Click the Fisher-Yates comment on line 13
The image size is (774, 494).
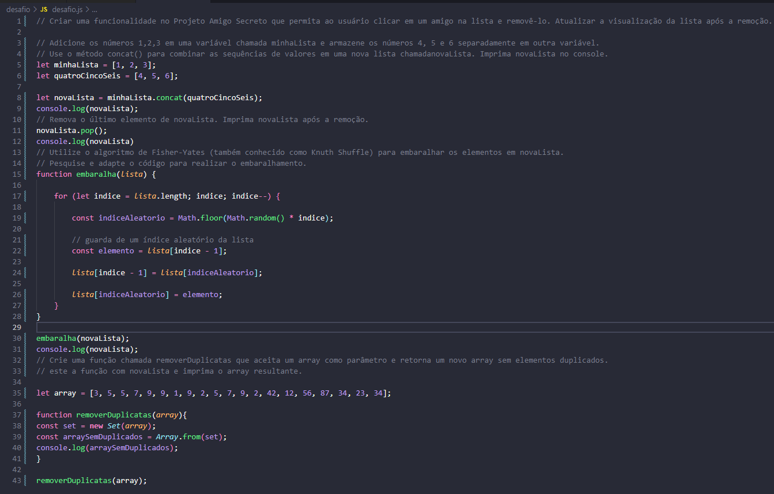click(300, 152)
